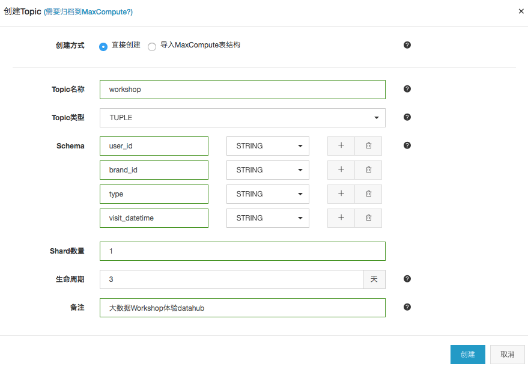
Task: Click the 创建 button
Action: coord(467,355)
